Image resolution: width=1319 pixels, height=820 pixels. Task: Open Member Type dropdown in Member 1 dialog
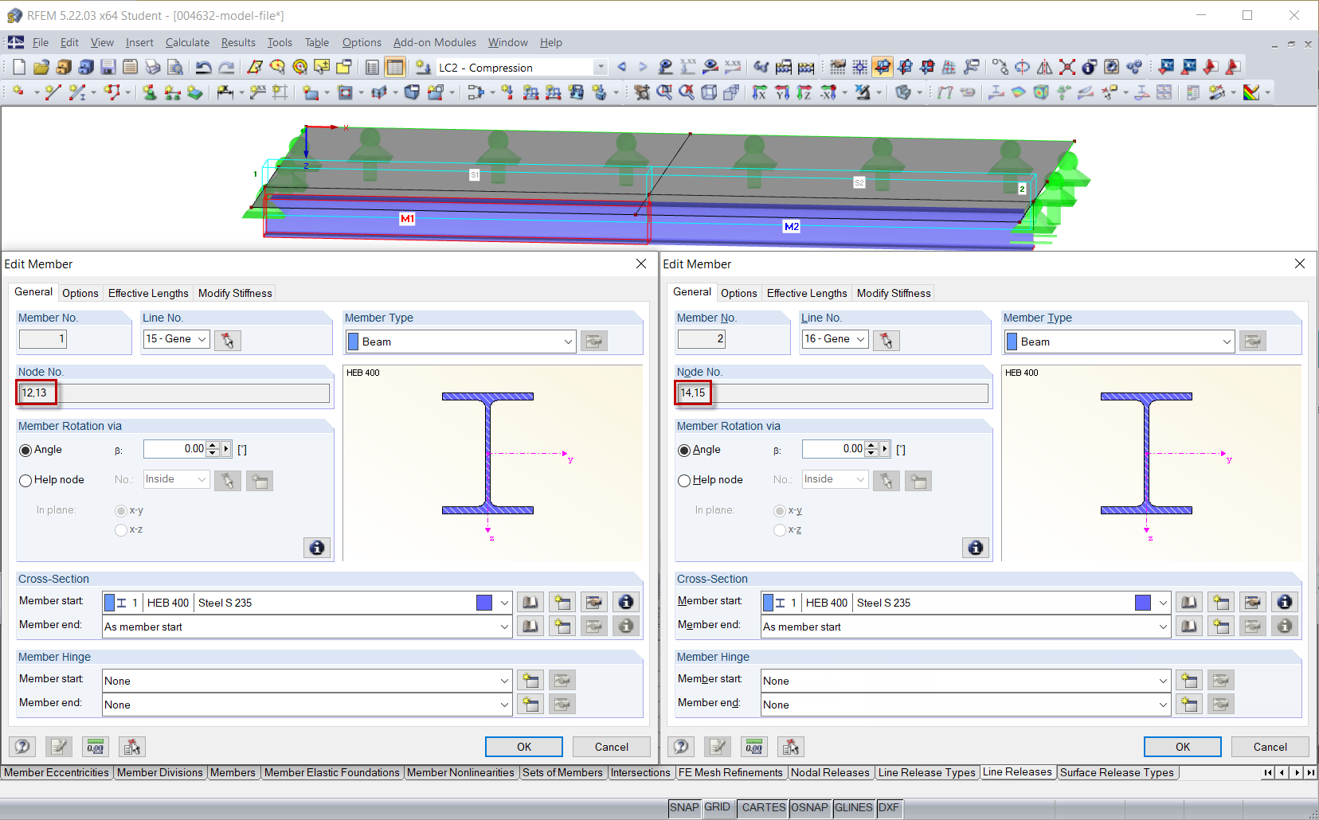coord(568,342)
